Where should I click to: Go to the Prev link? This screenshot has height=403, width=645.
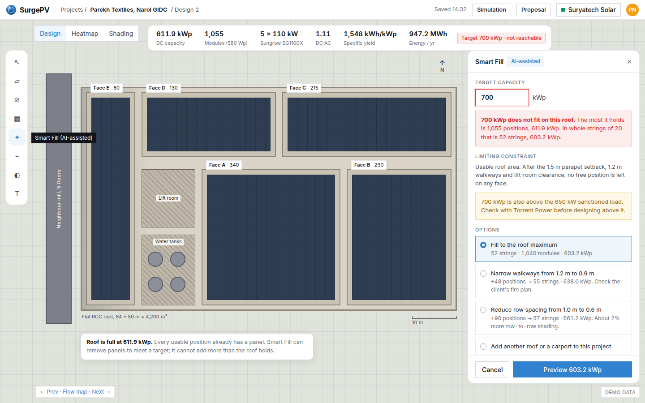[x=49, y=392]
